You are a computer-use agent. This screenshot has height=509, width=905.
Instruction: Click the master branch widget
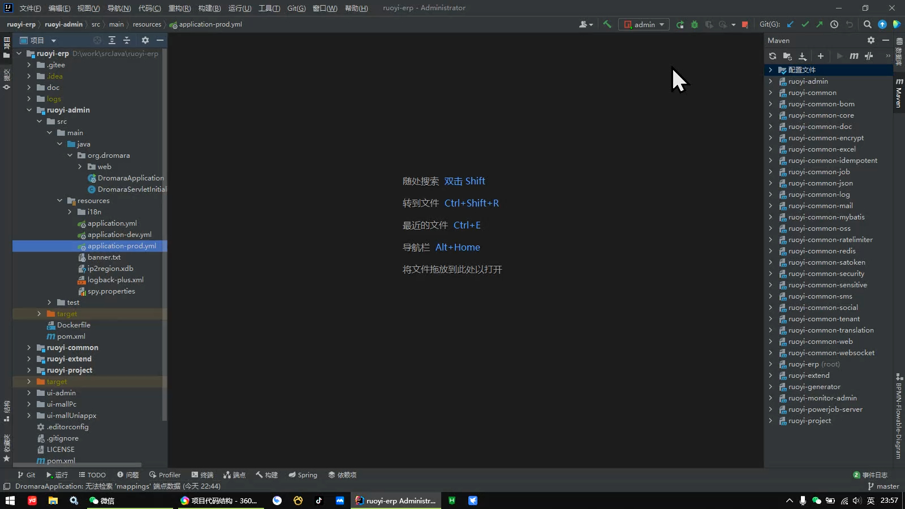tap(884, 486)
